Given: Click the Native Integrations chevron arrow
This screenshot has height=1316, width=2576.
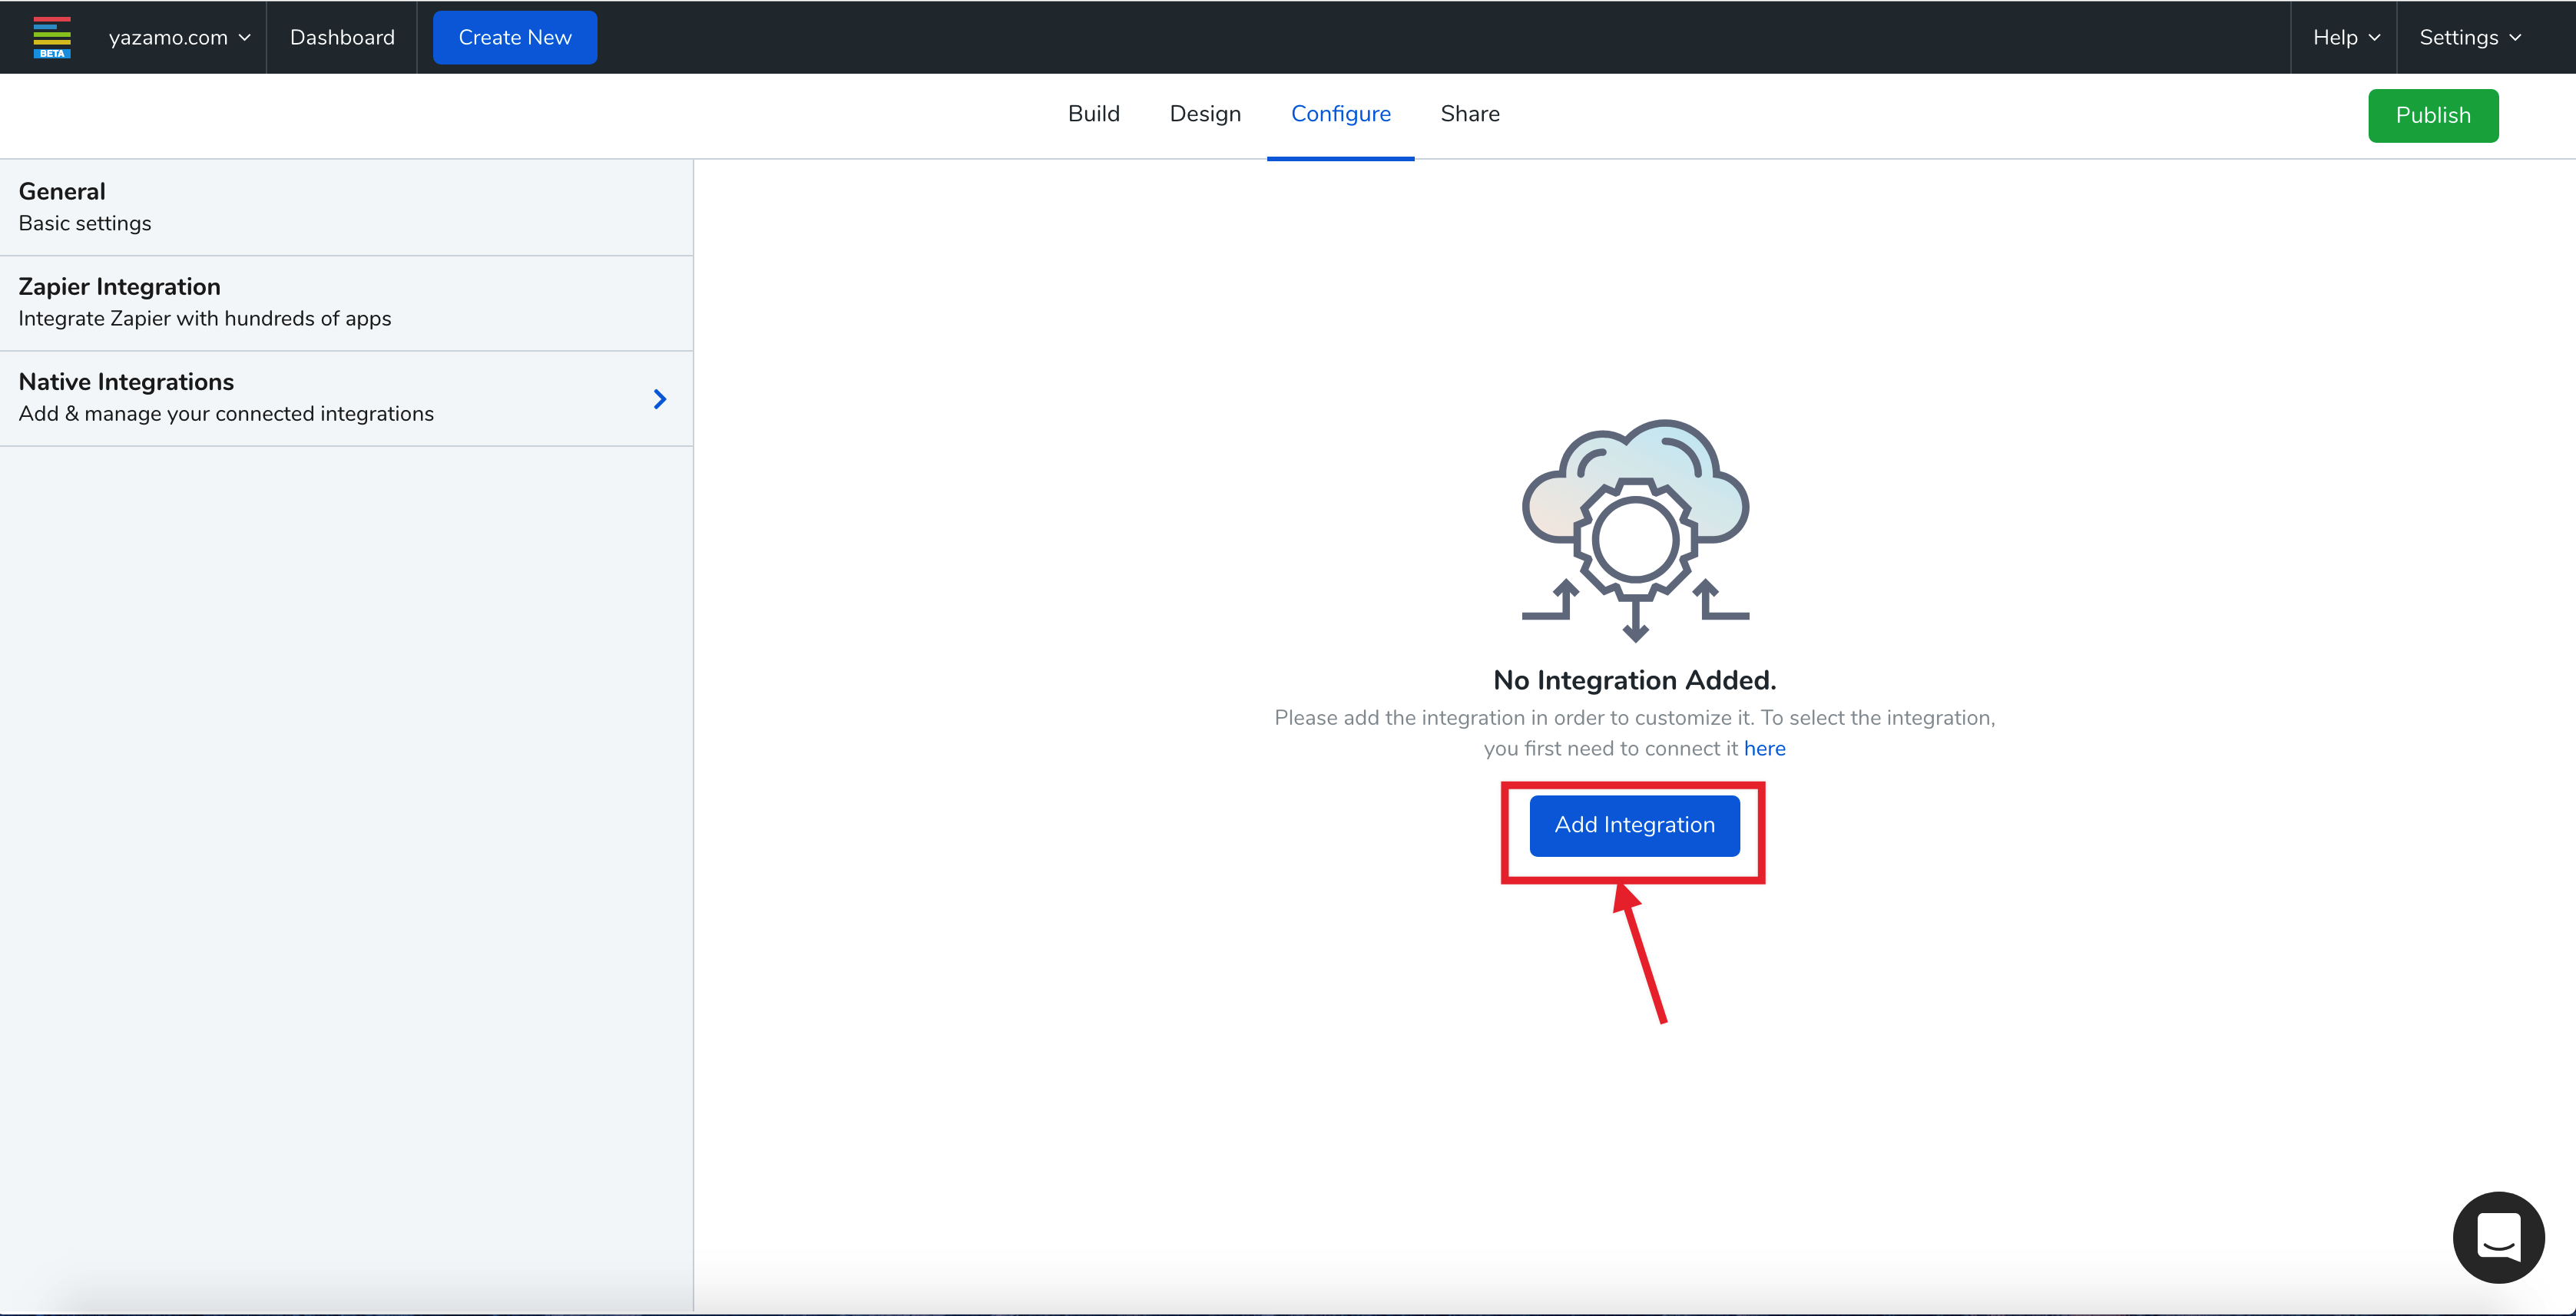Looking at the screenshot, I should pyautogui.click(x=659, y=399).
